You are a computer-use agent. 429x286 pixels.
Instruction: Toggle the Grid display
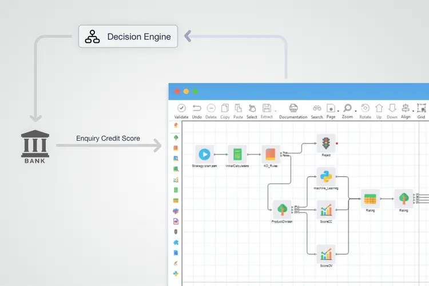coord(422,108)
